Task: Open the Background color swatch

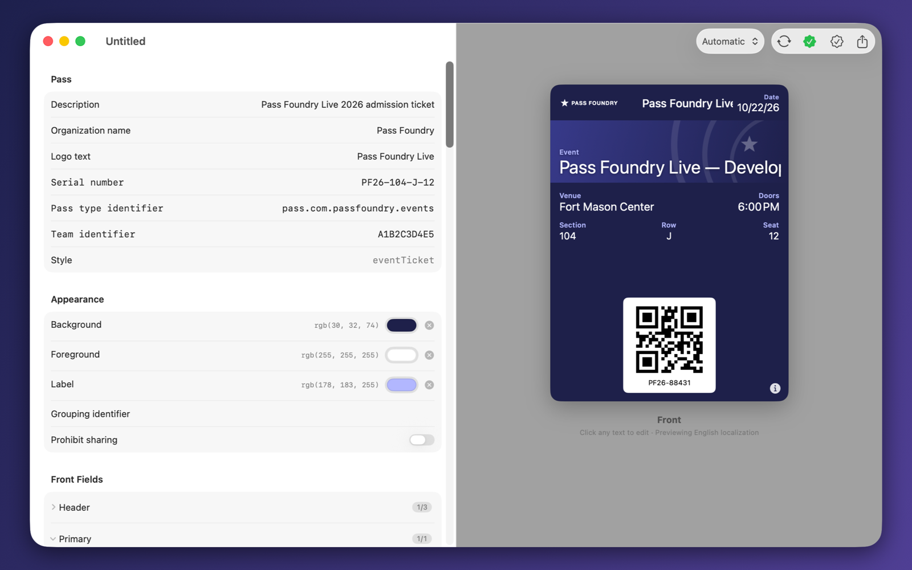Action: coord(402,325)
